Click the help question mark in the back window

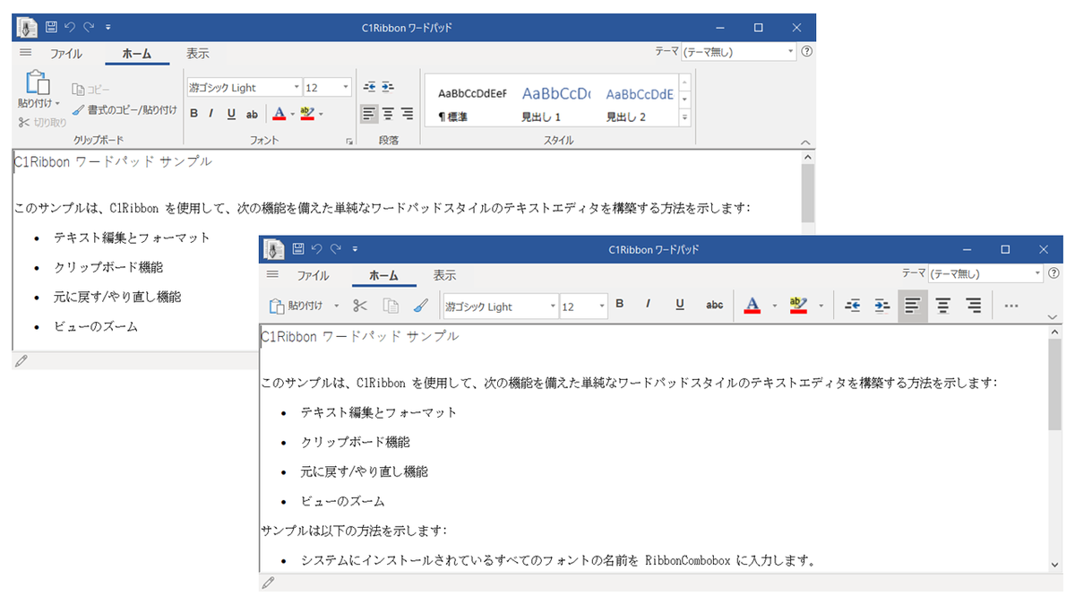806,52
